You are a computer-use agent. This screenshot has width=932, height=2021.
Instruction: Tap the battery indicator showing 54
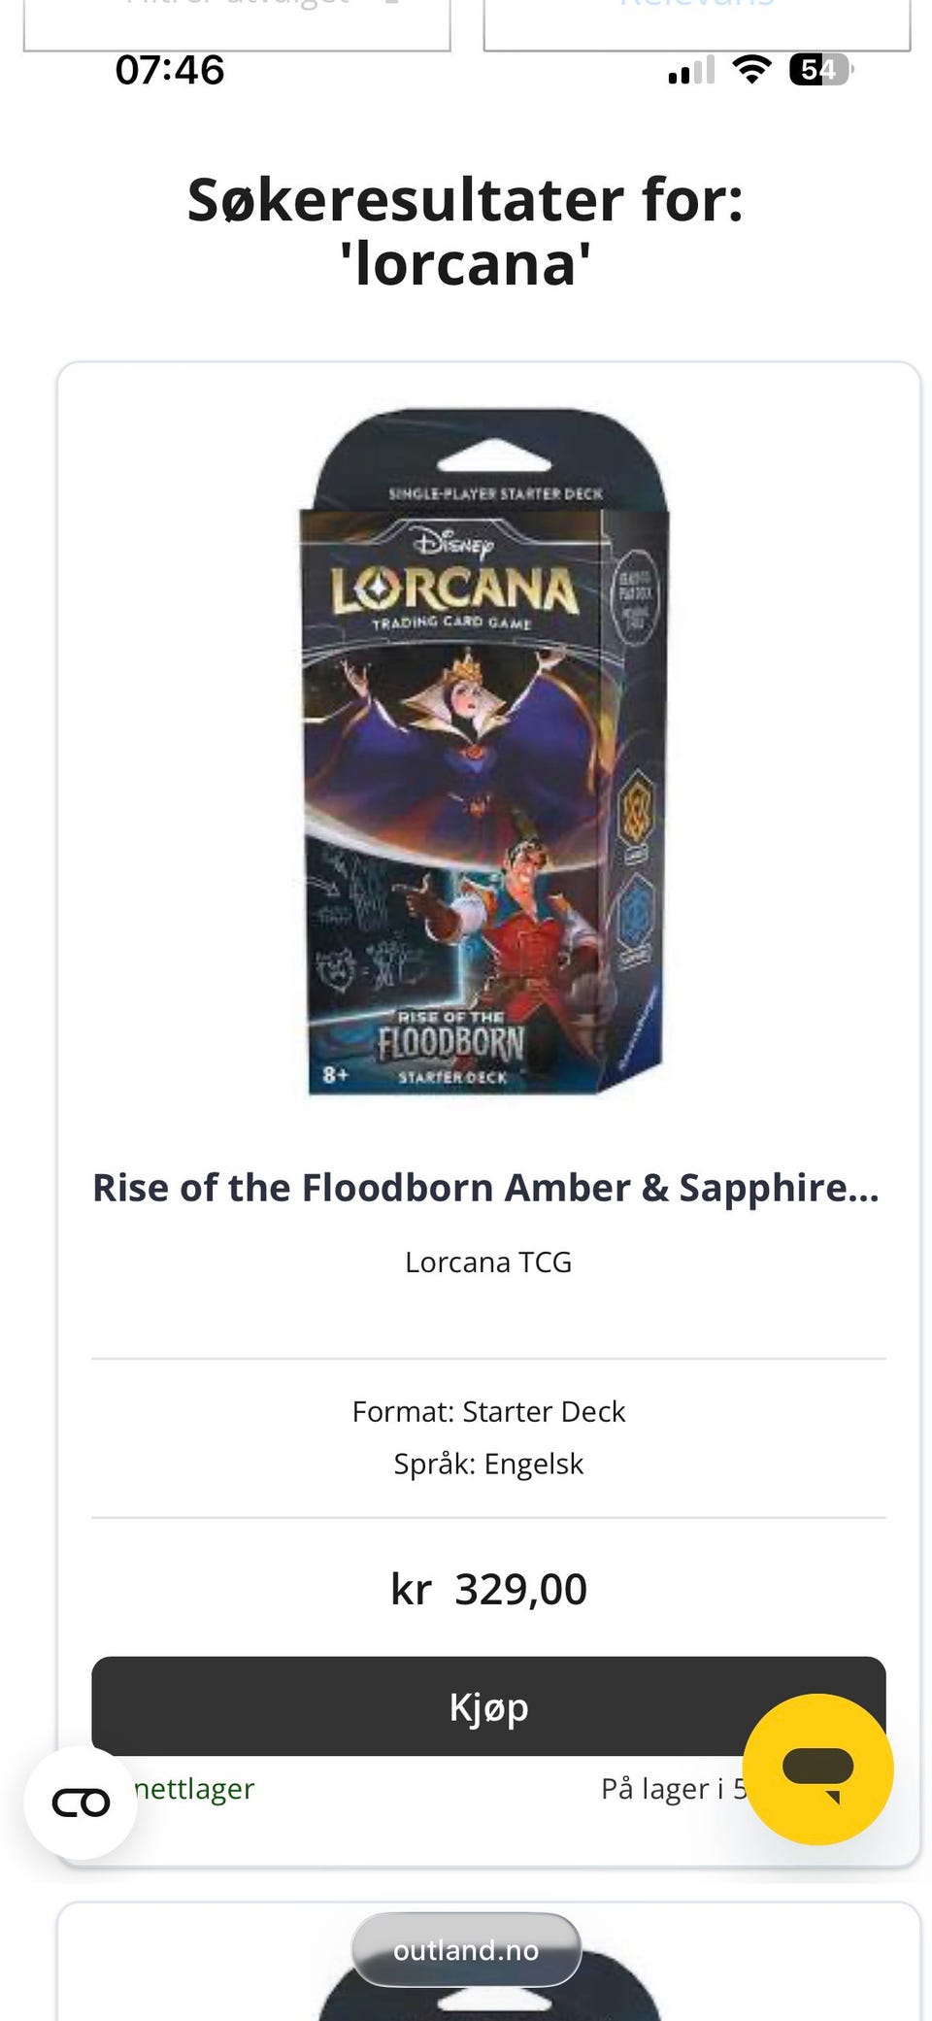pos(819,70)
